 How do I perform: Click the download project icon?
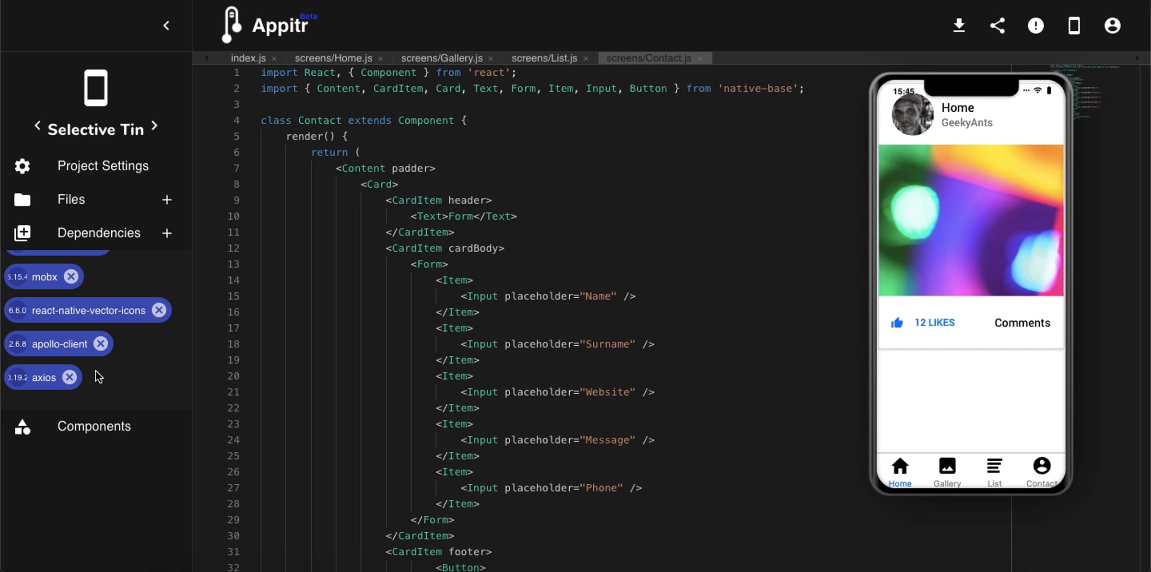pyautogui.click(x=959, y=25)
